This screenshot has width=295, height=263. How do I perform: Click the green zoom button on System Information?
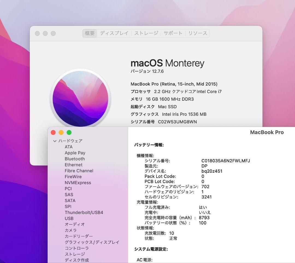69,132
